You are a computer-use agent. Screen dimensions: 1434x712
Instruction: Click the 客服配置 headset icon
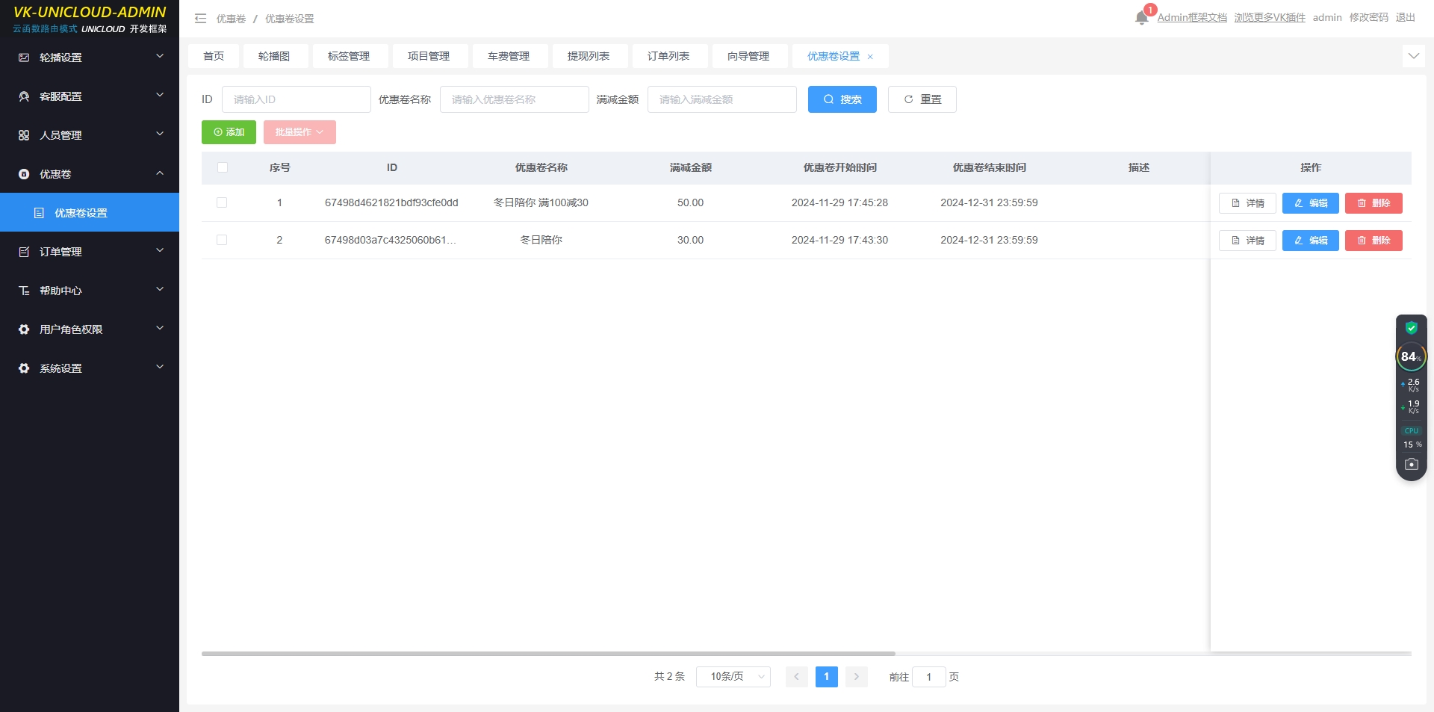pos(24,96)
